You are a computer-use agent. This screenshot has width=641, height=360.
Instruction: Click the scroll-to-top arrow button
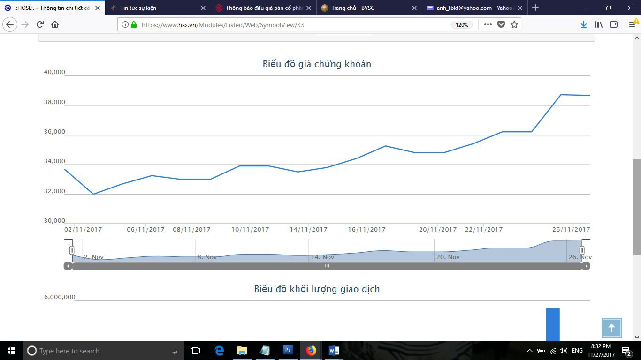tap(611, 328)
